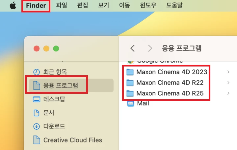The width and height of the screenshot is (237, 150).
Task: Click the green full-screen window button
Action: 56,48
